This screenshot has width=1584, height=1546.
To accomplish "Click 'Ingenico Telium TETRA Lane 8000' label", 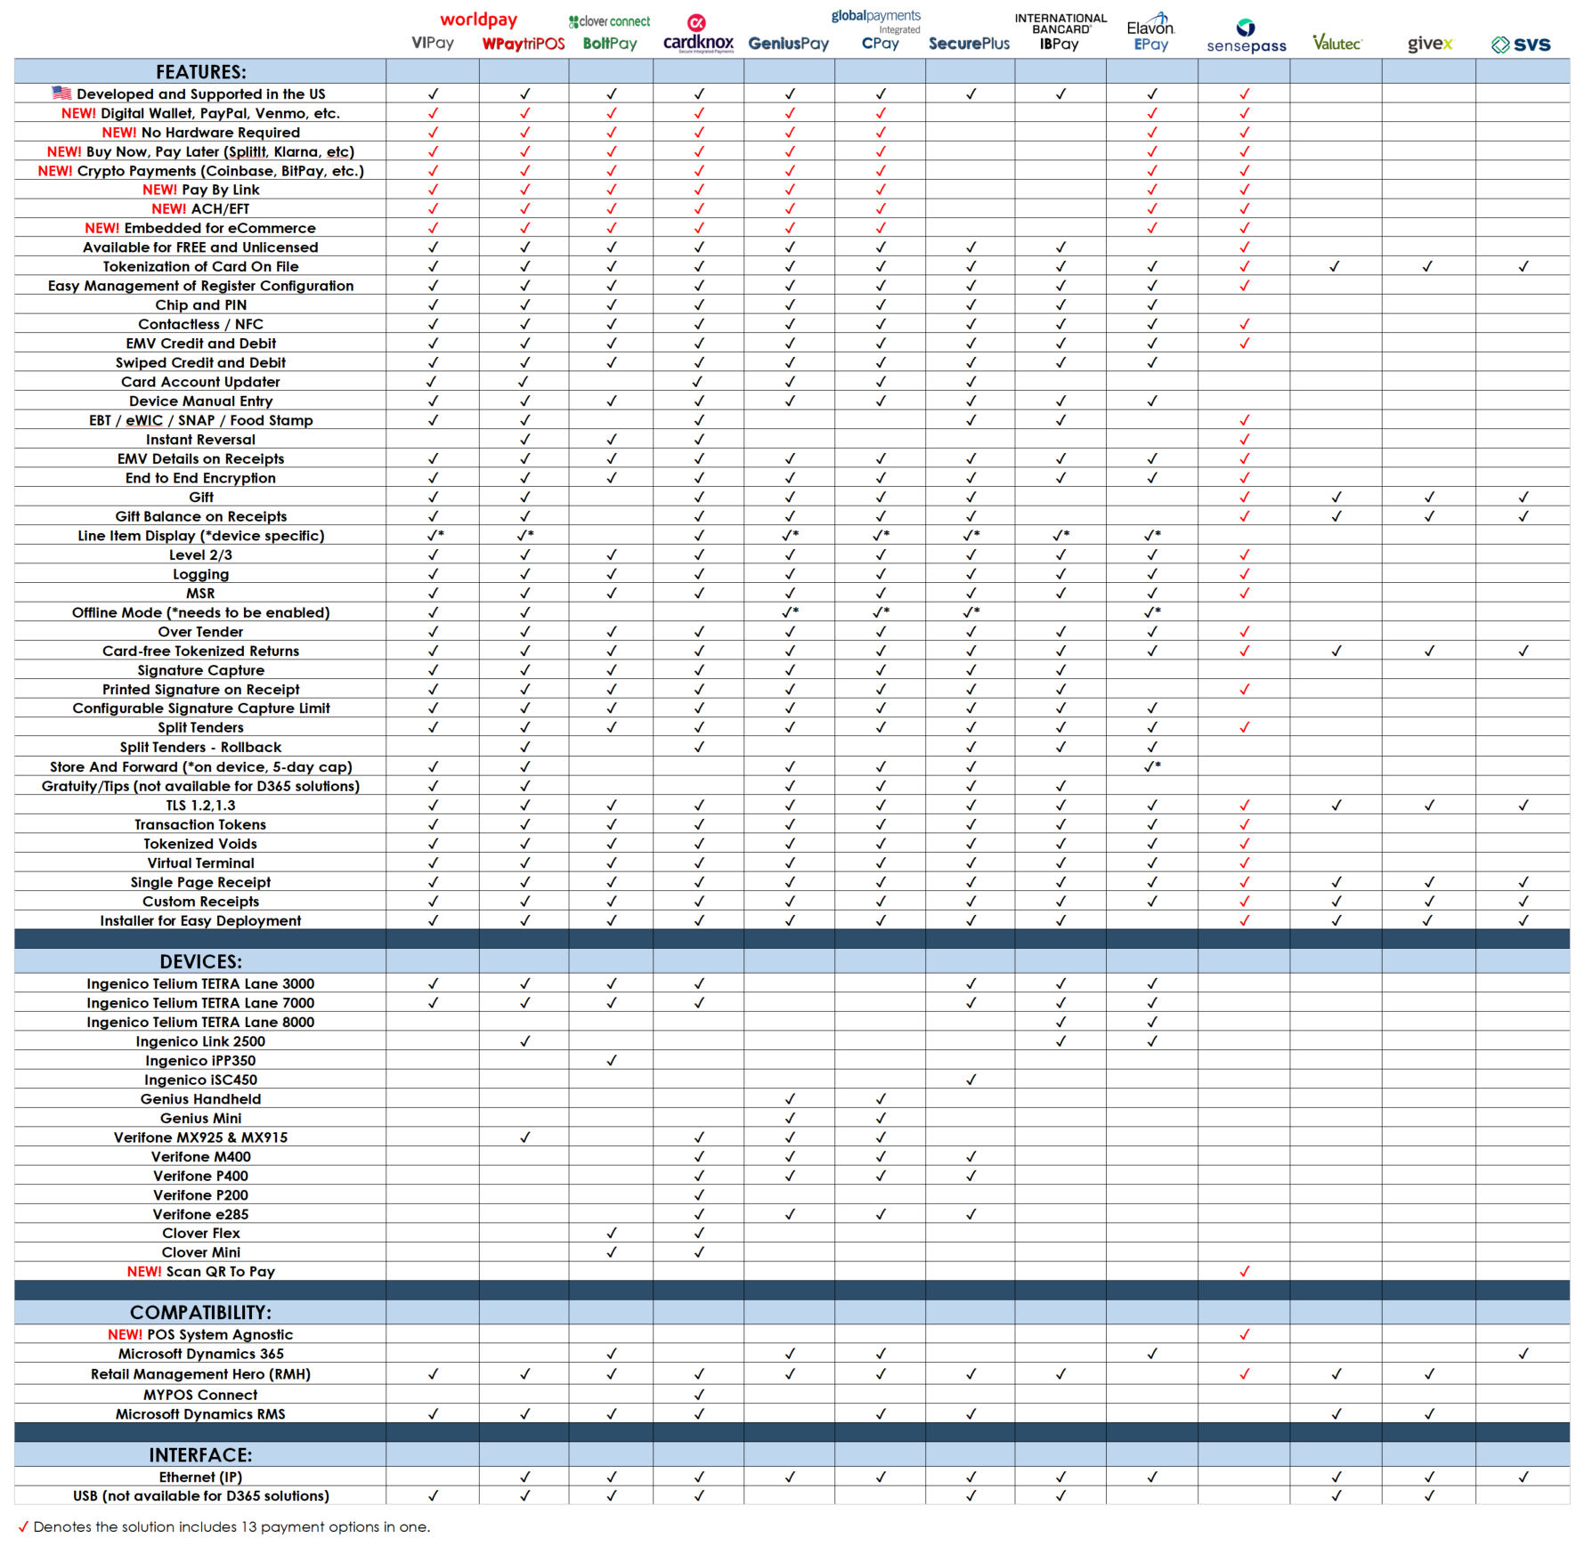I will [201, 1022].
